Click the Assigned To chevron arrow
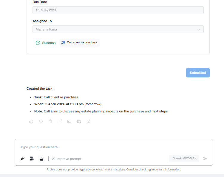 coord(199,30)
